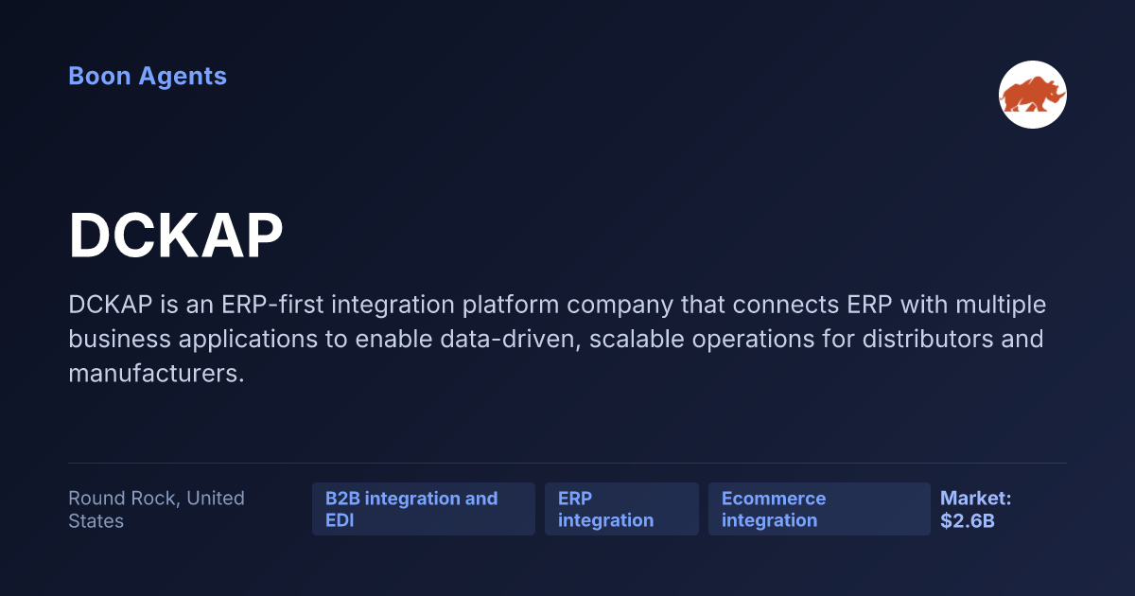Click the Ecommerce integration tag

point(819,509)
